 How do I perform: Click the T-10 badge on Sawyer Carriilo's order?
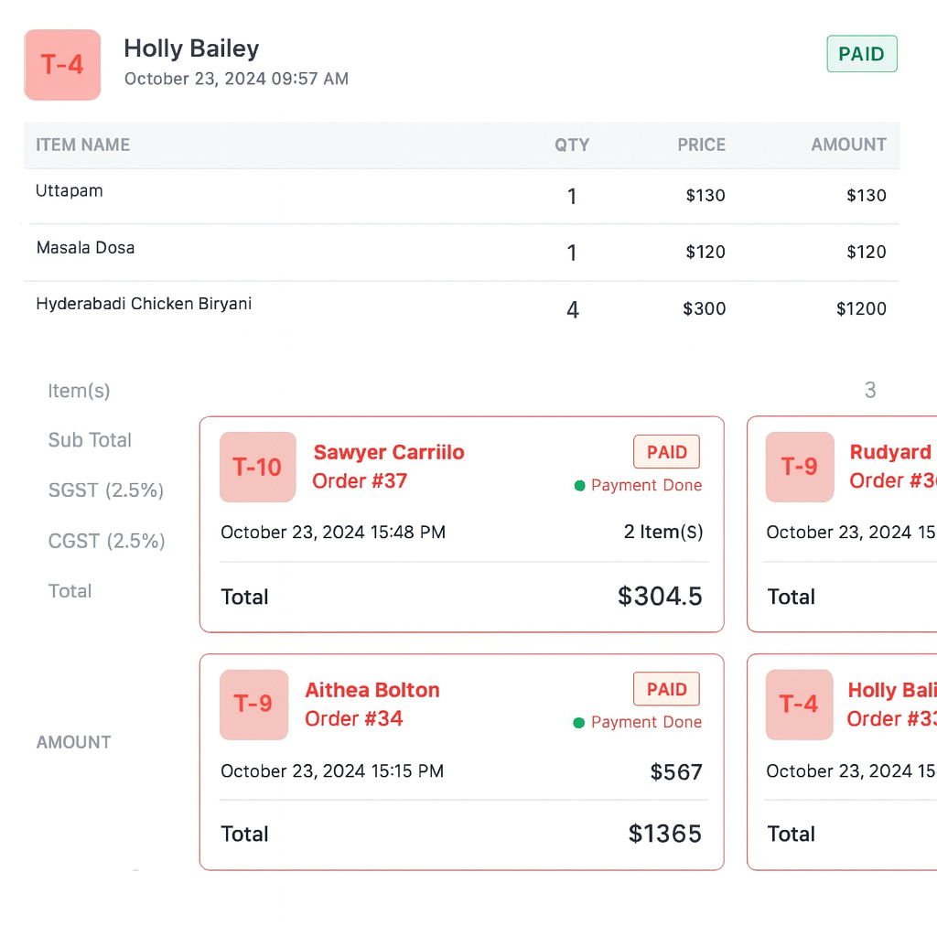pyautogui.click(x=257, y=468)
